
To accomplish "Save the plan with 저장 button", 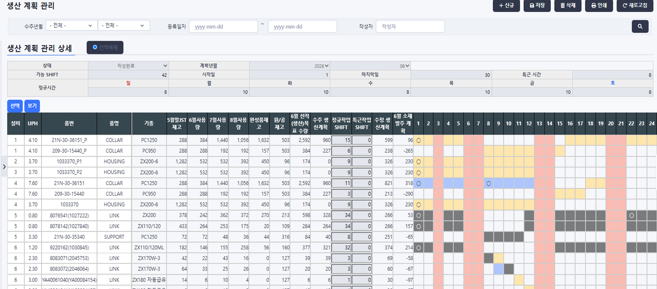I will (x=537, y=5).
